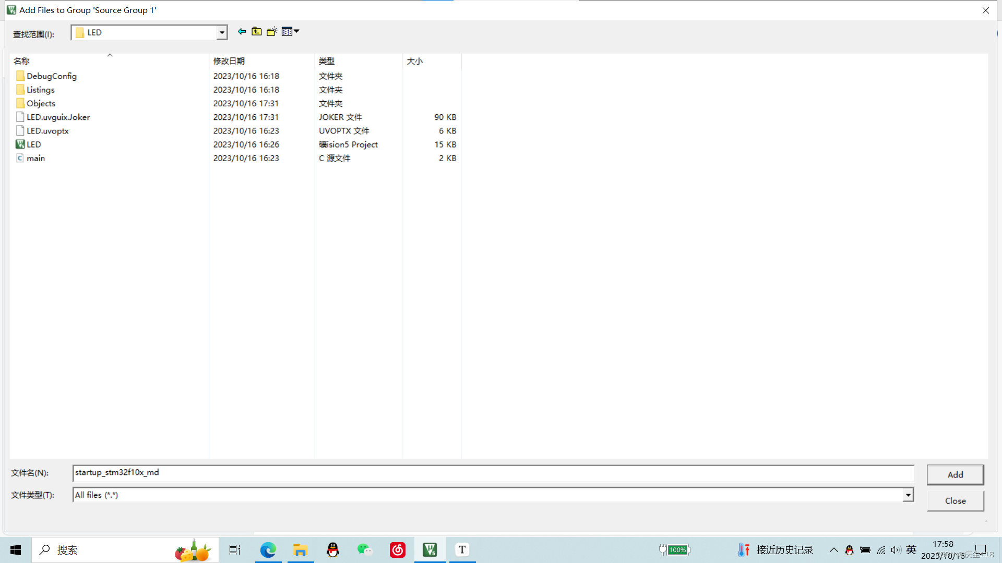Select the main C source file

coord(35,158)
